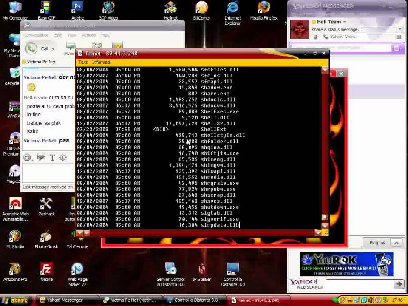Screen dimensions: 408x306
Task: Click the chat message typing area
Action: (x=48, y=173)
